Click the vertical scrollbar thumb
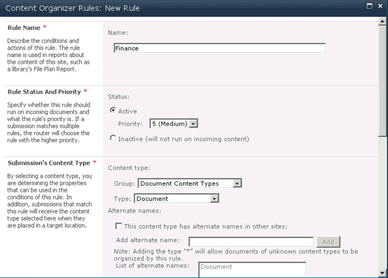The height and width of the screenshot is (278, 388). pyautogui.click(x=382, y=81)
